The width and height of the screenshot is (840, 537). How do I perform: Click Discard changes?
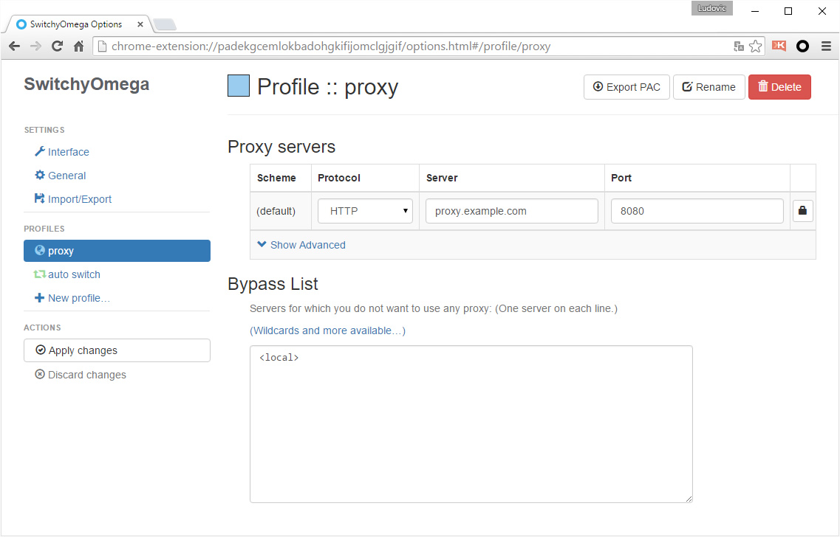tap(81, 375)
